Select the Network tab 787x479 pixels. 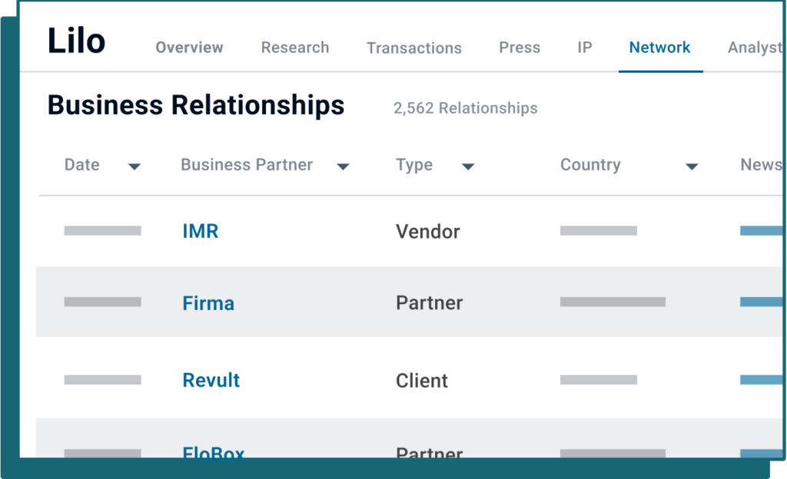[x=659, y=48]
